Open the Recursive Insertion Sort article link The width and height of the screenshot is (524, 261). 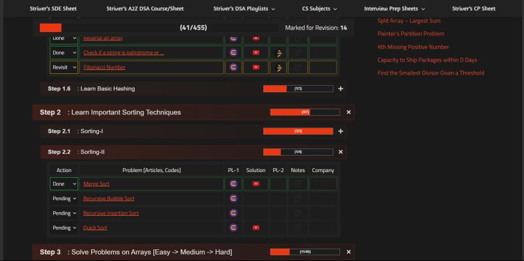tap(111, 213)
